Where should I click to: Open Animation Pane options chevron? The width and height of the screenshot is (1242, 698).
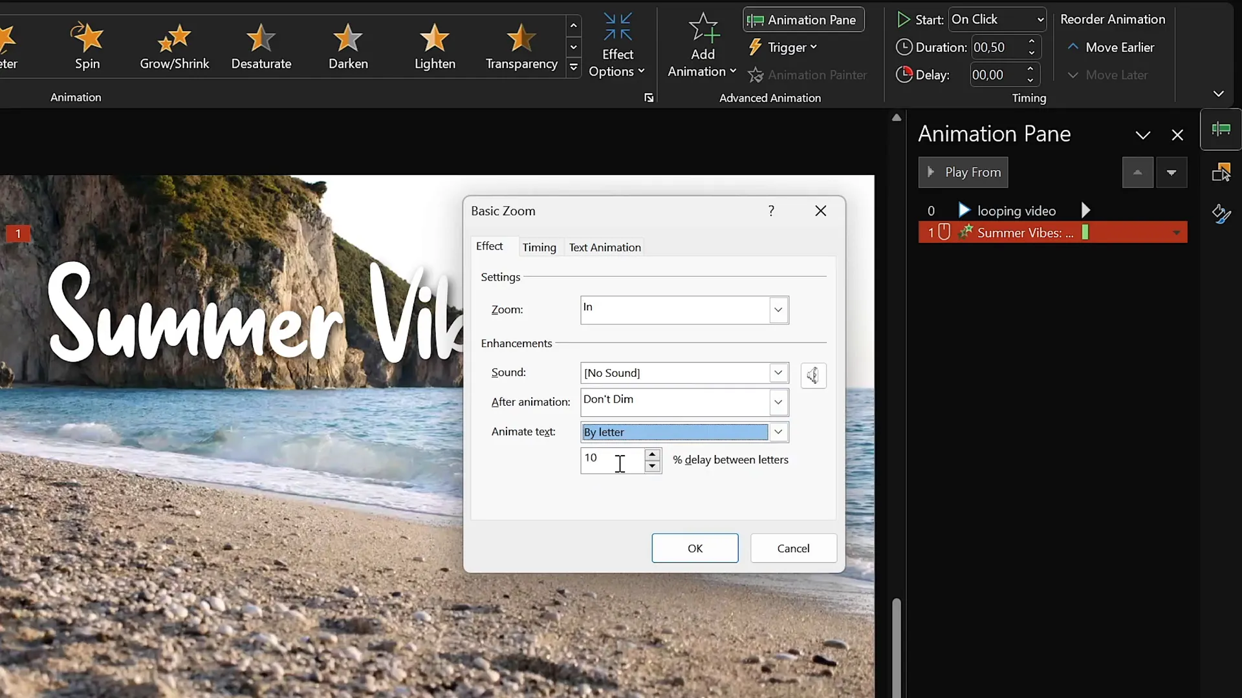click(x=1143, y=135)
